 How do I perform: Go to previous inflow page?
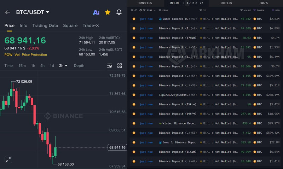pyautogui.click(x=183, y=3)
